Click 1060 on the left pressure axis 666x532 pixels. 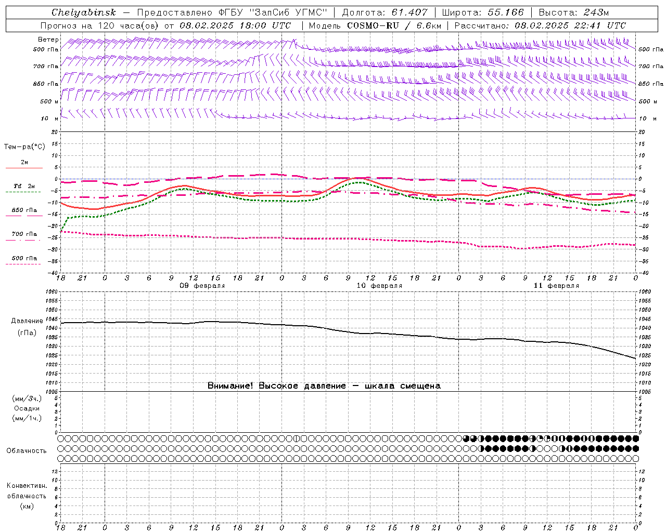pyautogui.click(x=52, y=292)
